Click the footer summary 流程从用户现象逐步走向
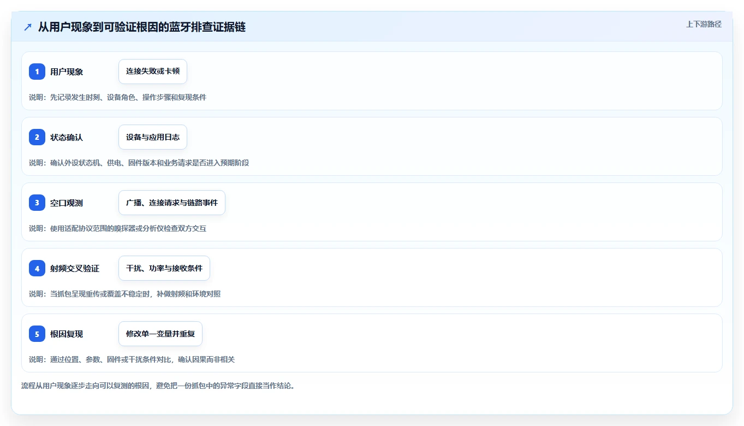744x426 pixels. click(x=158, y=386)
